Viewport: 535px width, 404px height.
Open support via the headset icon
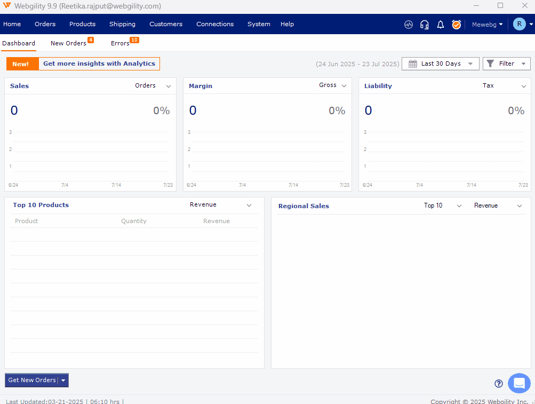click(x=425, y=25)
